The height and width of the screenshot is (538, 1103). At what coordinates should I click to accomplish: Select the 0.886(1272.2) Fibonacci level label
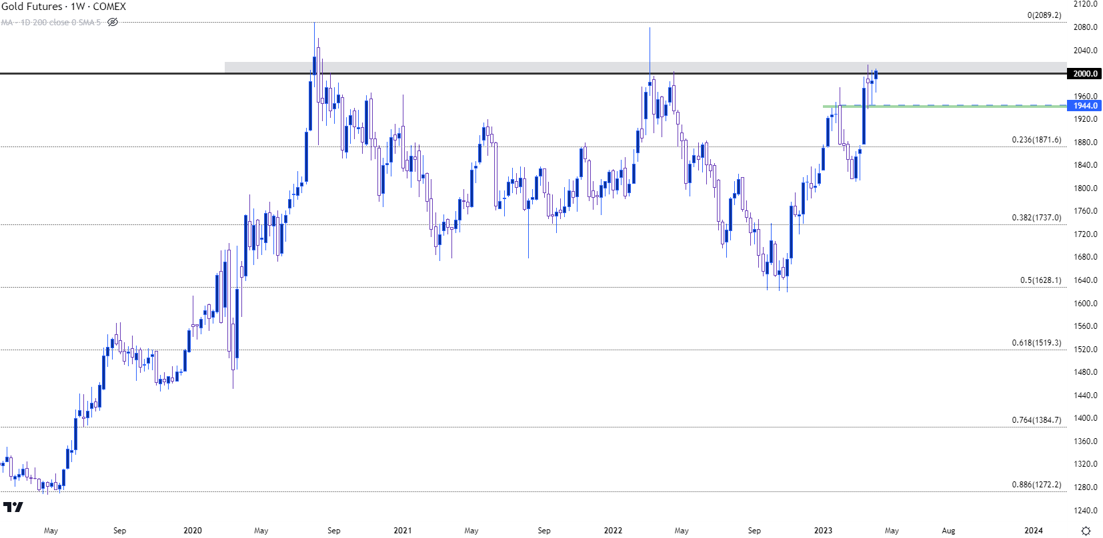tap(1036, 485)
